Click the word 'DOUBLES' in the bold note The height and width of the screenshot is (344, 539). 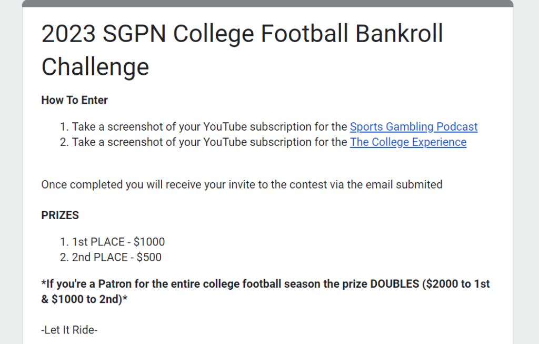coord(395,284)
